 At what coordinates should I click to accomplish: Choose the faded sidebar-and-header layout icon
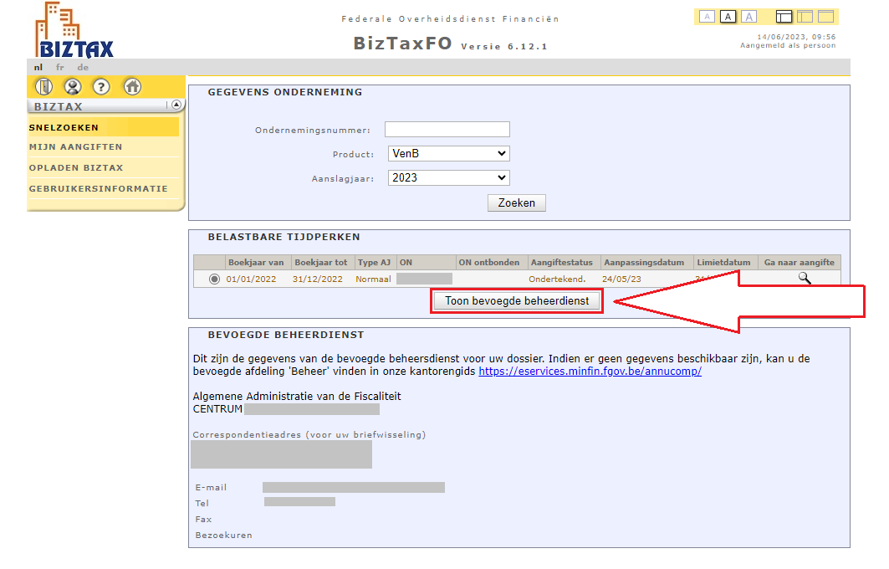click(805, 17)
